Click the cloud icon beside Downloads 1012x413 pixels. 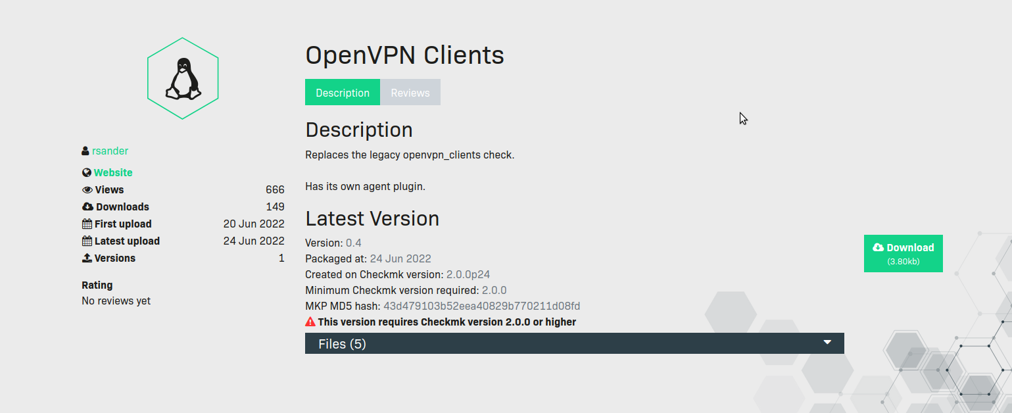pos(87,207)
